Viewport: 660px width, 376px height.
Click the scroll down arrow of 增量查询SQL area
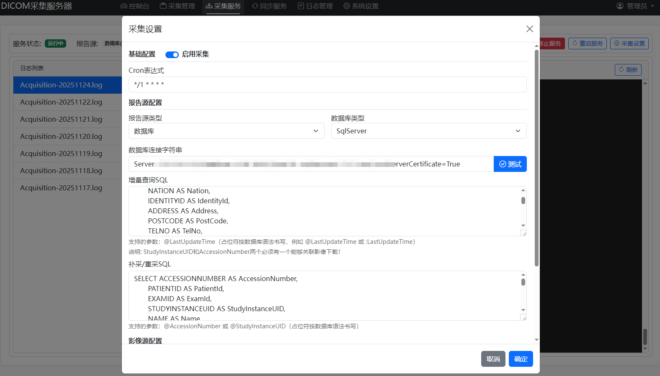pos(523,225)
